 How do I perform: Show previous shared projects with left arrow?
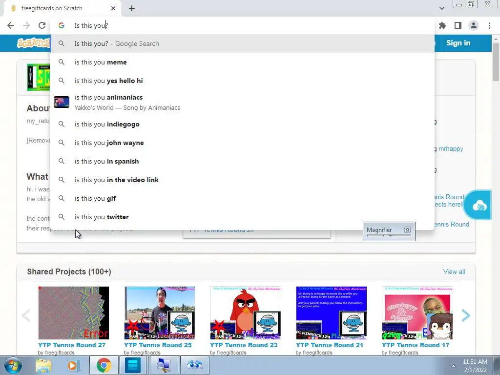point(26,315)
